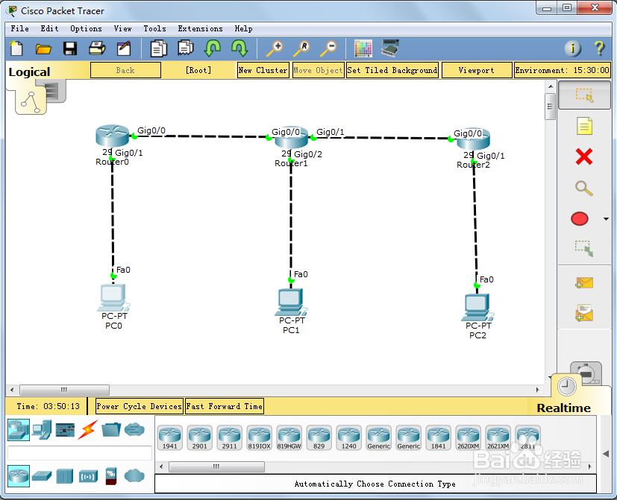Select Router2 in the workspace
The image size is (617, 500).
[473, 139]
